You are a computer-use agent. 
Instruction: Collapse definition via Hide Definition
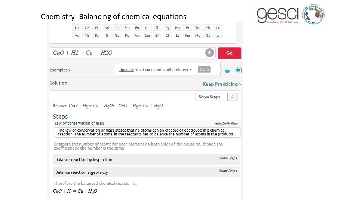pyautogui.click(x=226, y=123)
